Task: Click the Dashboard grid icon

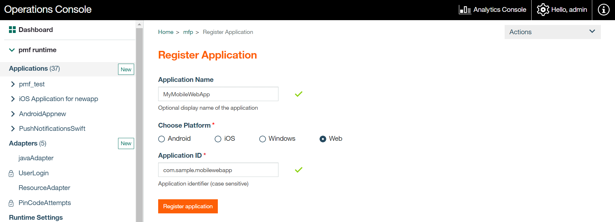Action: pos(12,30)
